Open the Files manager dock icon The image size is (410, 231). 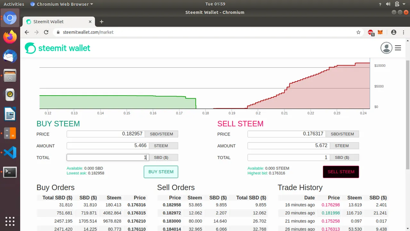10,76
